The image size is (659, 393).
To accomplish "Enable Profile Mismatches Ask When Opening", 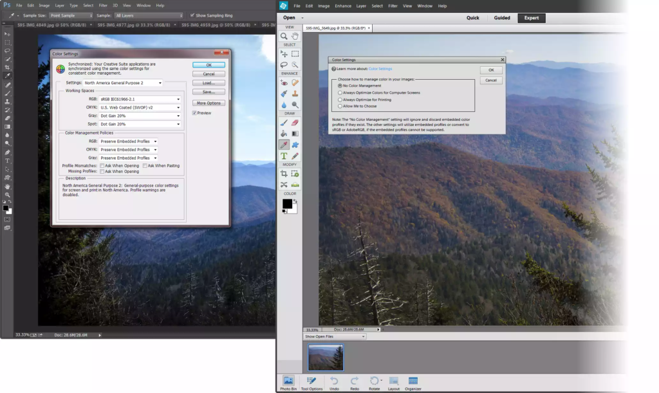I will 102,166.
